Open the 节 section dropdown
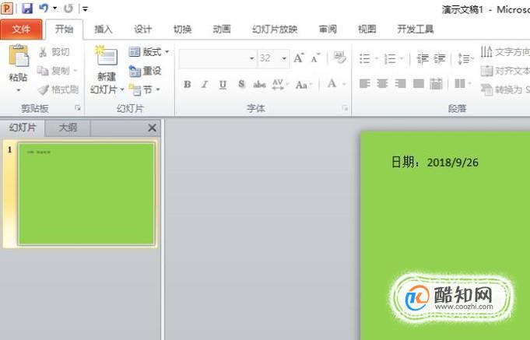Image resolution: width=530 pixels, height=340 pixels. pyautogui.click(x=145, y=90)
